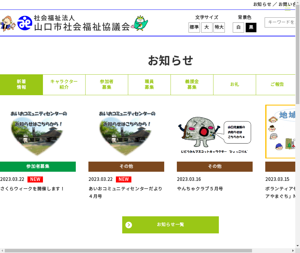The image size is (300, 253).
Task: Click the monkey mascot character in header
Action: point(7,23)
